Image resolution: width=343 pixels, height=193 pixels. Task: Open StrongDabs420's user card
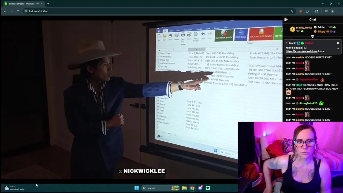point(308,103)
